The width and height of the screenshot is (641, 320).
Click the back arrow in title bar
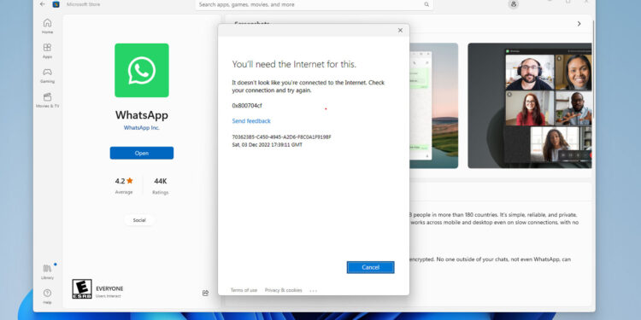point(43,4)
